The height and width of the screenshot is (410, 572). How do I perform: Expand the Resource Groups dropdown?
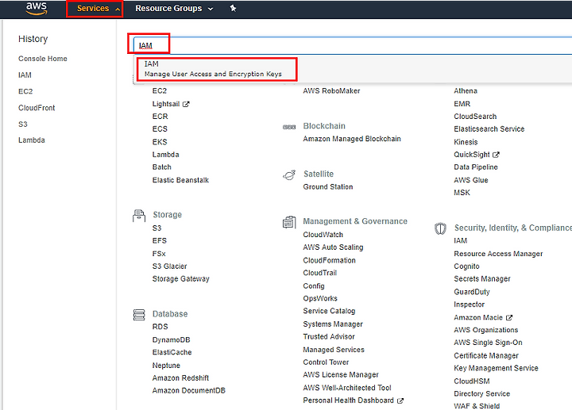(174, 9)
